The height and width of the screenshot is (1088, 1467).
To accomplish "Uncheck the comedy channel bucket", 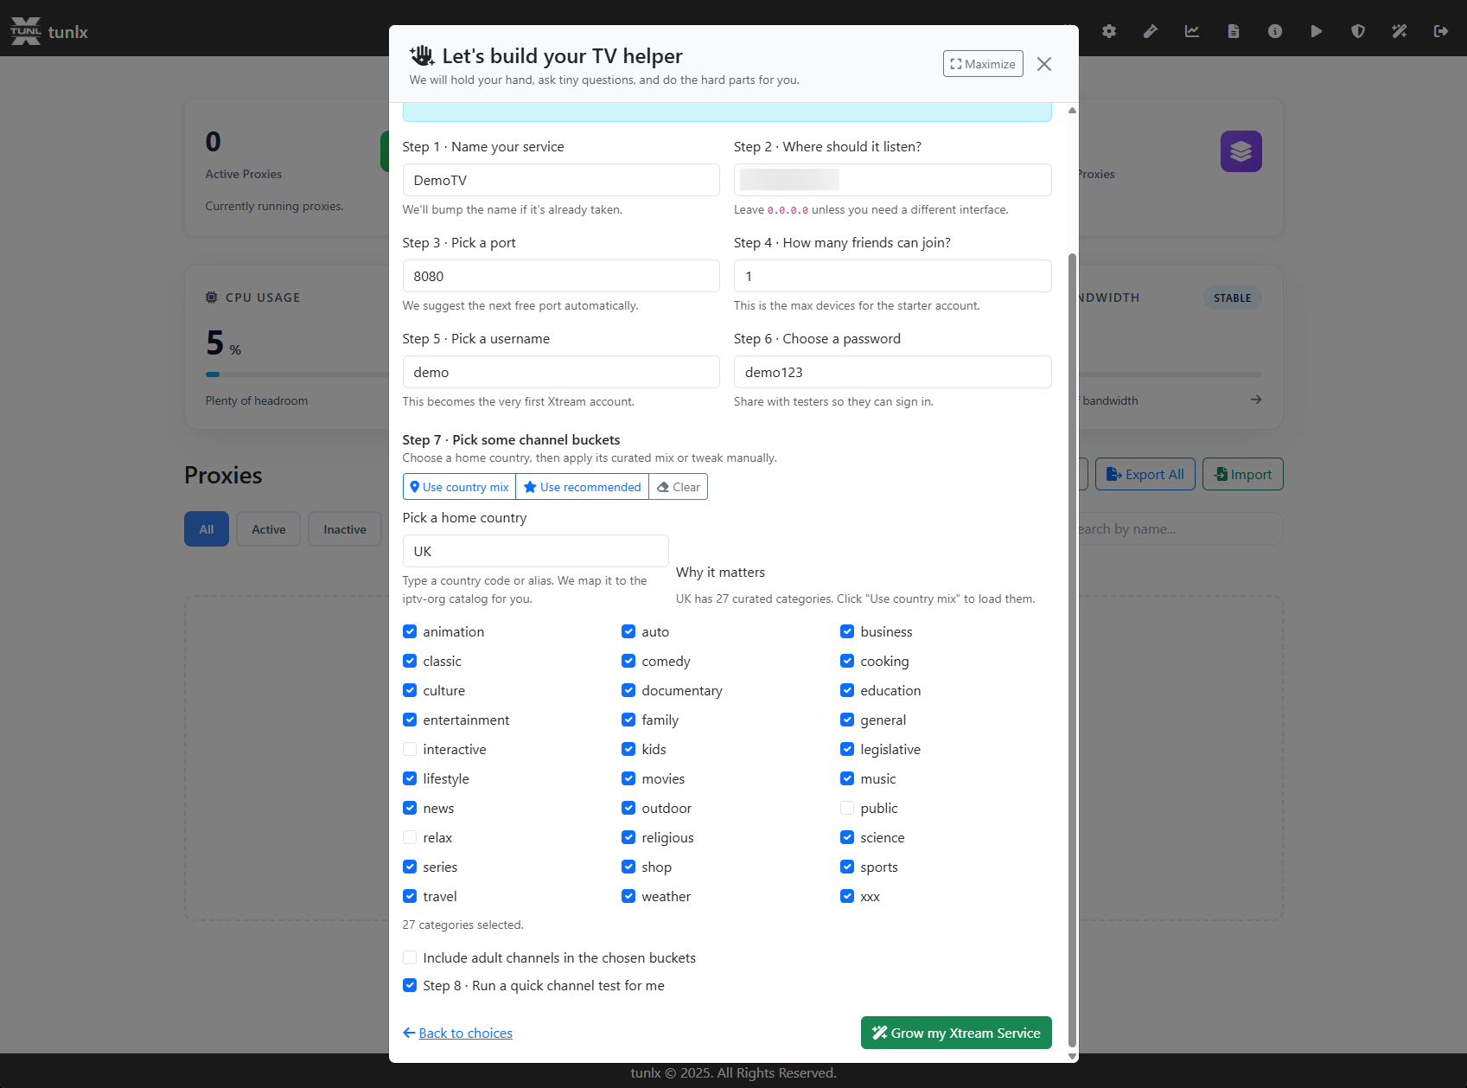I will (628, 661).
